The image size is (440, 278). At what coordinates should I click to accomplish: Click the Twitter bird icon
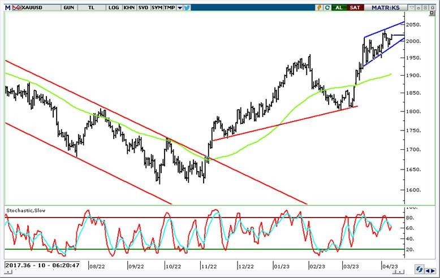pos(187,7)
